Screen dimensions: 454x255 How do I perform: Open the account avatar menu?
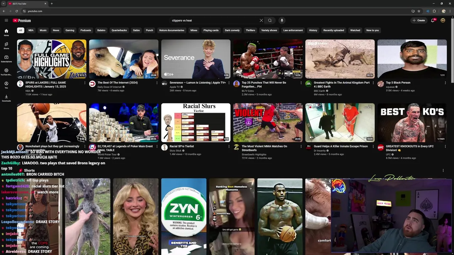point(443,21)
